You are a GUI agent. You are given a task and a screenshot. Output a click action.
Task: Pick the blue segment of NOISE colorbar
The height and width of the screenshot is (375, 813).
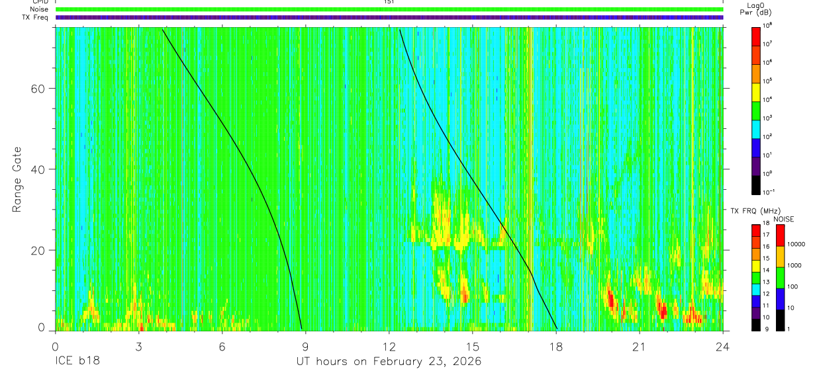tap(780, 299)
